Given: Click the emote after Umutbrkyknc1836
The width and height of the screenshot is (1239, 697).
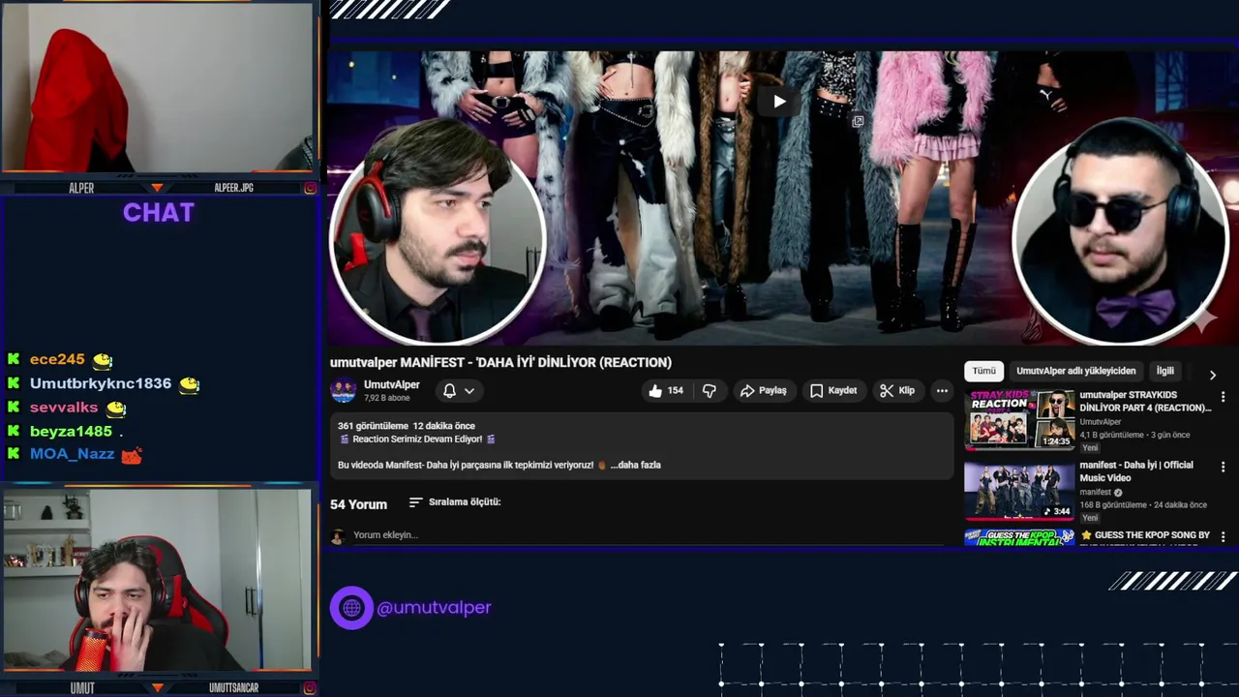Looking at the screenshot, I should point(190,384).
